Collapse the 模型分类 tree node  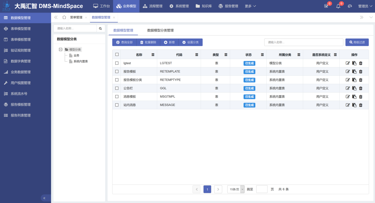pos(61,49)
